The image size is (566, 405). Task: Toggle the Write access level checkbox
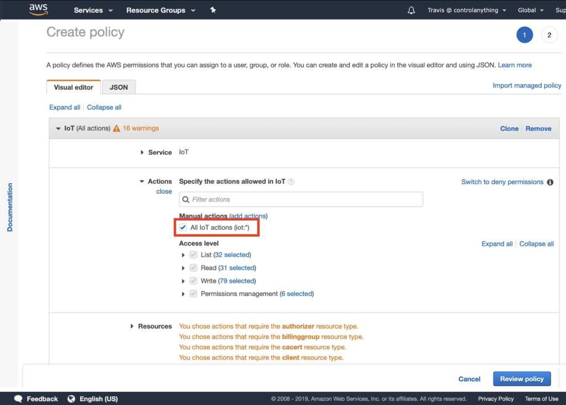pos(193,281)
